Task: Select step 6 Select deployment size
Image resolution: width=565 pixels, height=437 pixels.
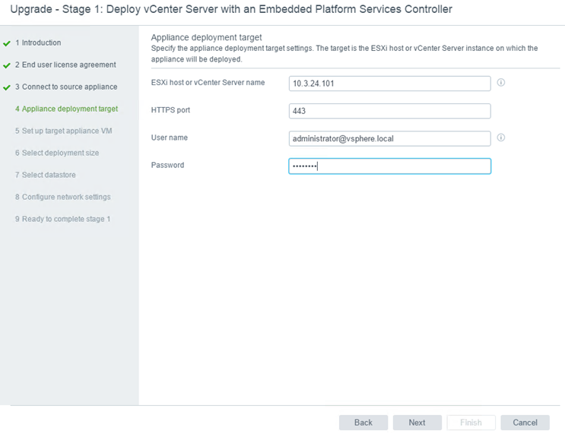Action: (x=57, y=153)
